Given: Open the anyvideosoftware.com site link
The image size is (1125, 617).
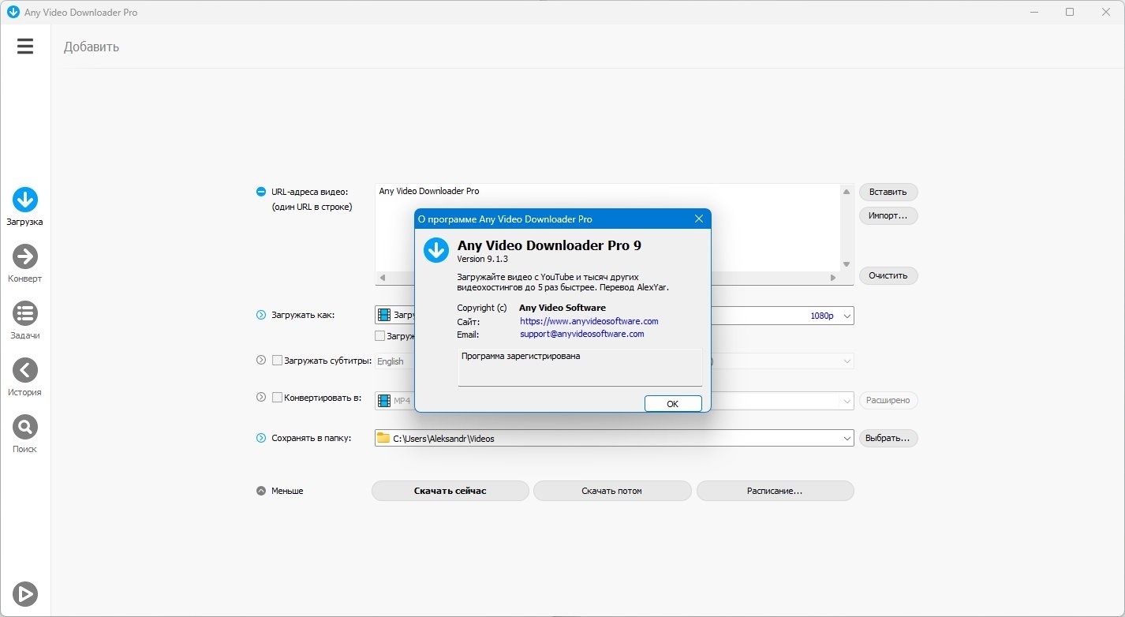Looking at the screenshot, I should (589, 321).
